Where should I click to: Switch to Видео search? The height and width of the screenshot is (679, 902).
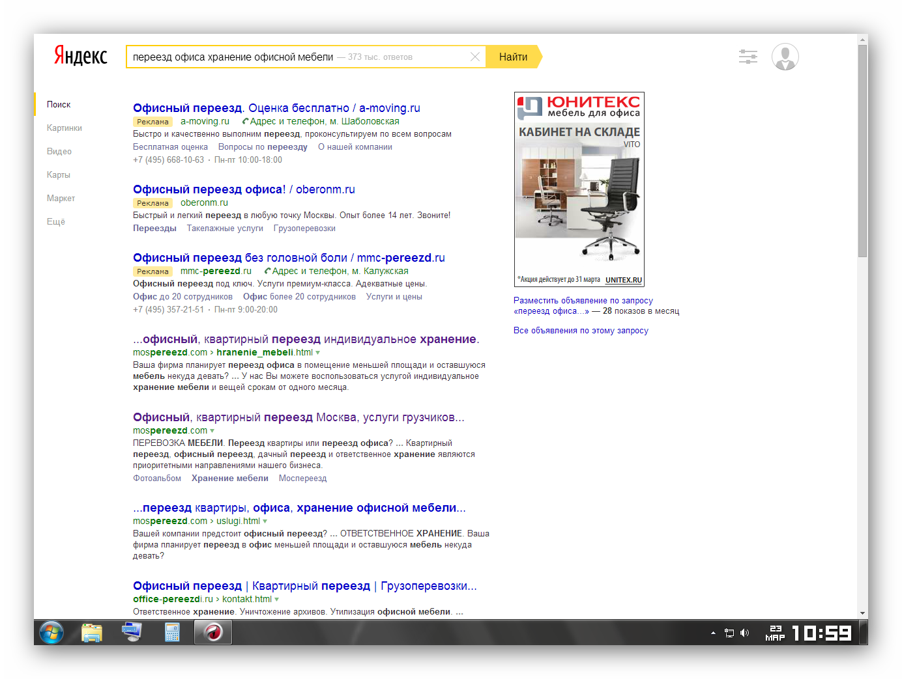coord(59,151)
